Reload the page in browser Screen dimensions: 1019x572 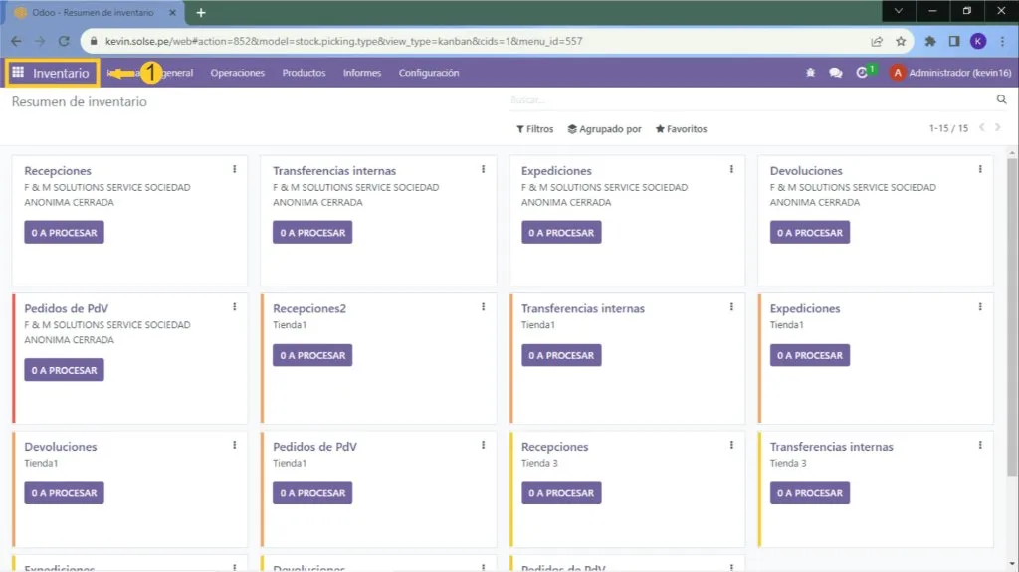click(x=64, y=41)
